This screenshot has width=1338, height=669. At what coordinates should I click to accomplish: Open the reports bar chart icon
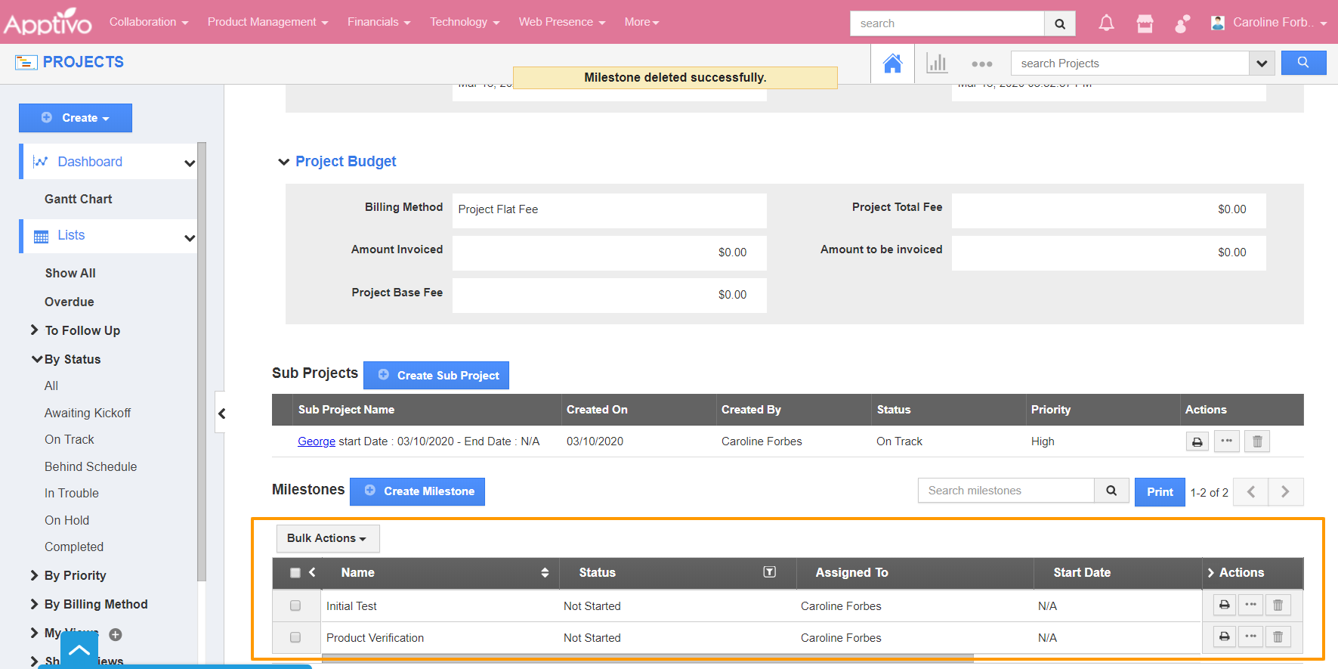[x=937, y=63]
